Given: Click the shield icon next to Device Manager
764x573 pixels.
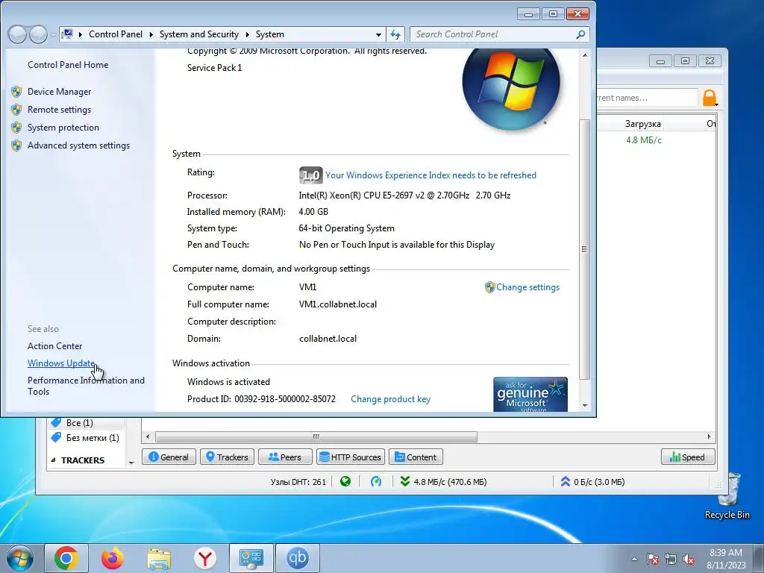Looking at the screenshot, I should point(16,92).
